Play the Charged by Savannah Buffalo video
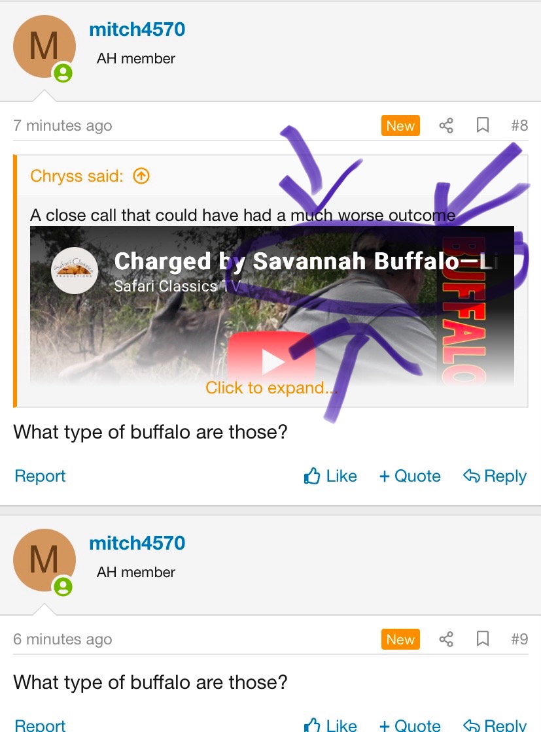541x732 pixels. pos(272,360)
